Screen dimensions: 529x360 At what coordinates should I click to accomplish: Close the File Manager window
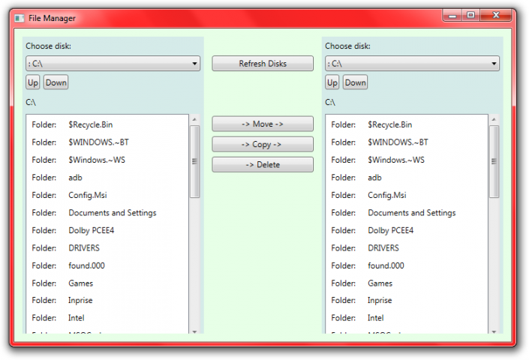point(495,16)
